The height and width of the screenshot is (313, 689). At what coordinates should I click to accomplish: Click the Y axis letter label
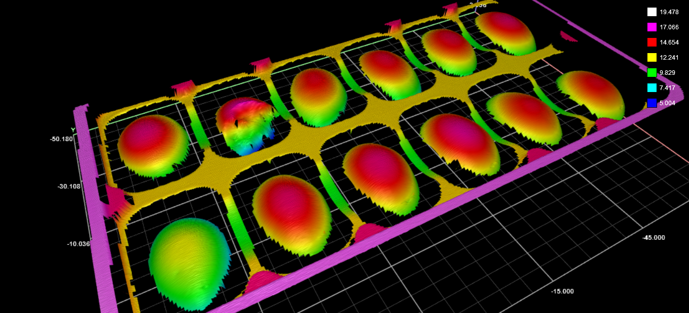(73, 129)
